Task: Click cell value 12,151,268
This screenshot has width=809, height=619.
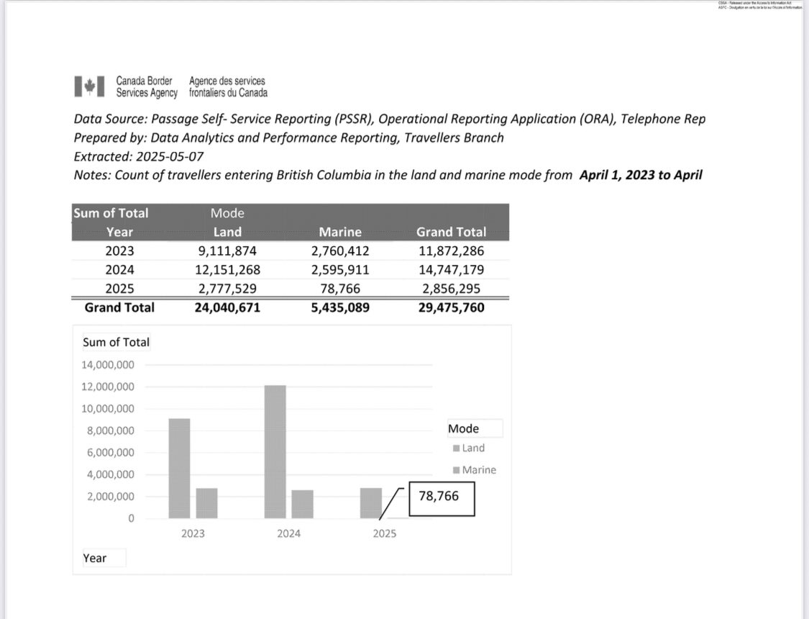Action: [227, 270]
